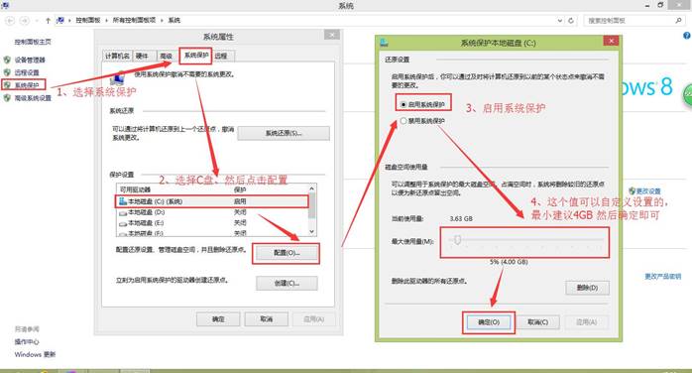Click 取消 in the 系统属性 dialog
This screenshot has width=692, height=373.
click(x=266, y=319)
